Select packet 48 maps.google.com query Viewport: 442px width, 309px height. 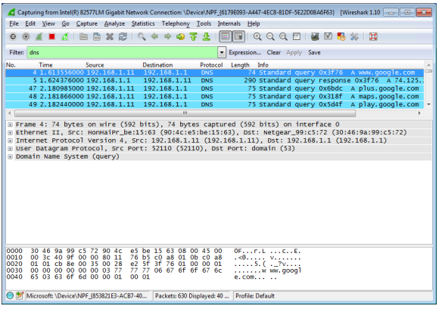(214, 97)
